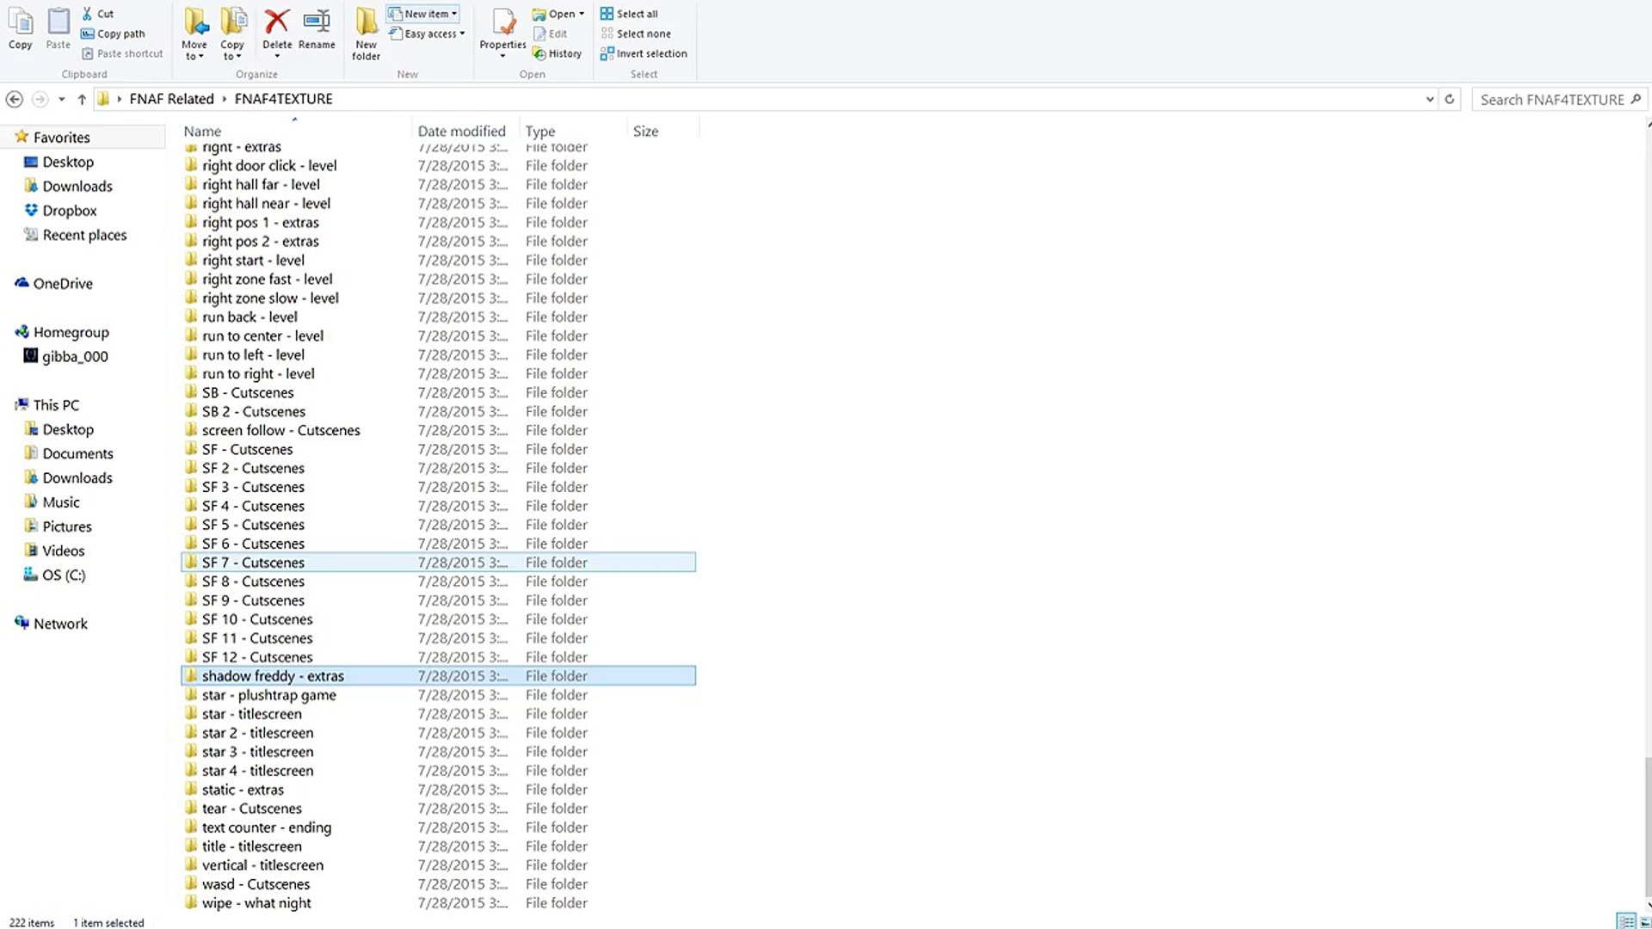This screenshot has width=1652, height=929.
Task: Click the shadow freddy - extras folder
Action: 272,675
